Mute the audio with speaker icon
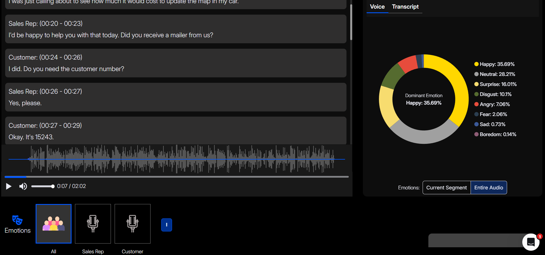Viewport: 545px width, 255px height. pyautogui.click(x=23, y=187)
